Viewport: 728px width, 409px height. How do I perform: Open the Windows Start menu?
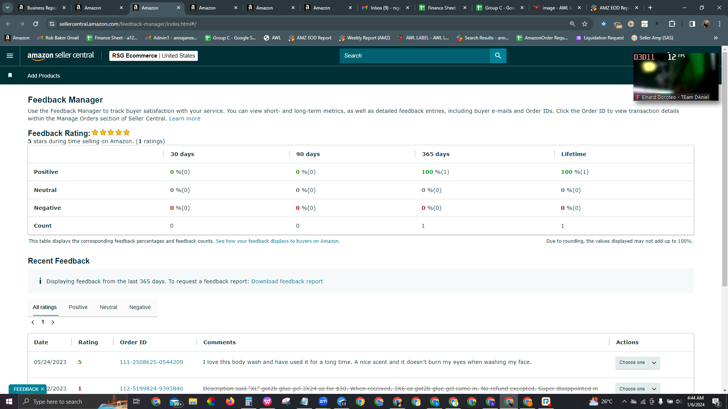tap(9, 401)
